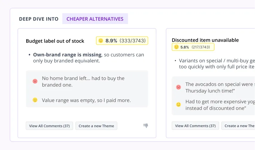Click yellow smiley beside 'Value range was empty'

(35, 100)
